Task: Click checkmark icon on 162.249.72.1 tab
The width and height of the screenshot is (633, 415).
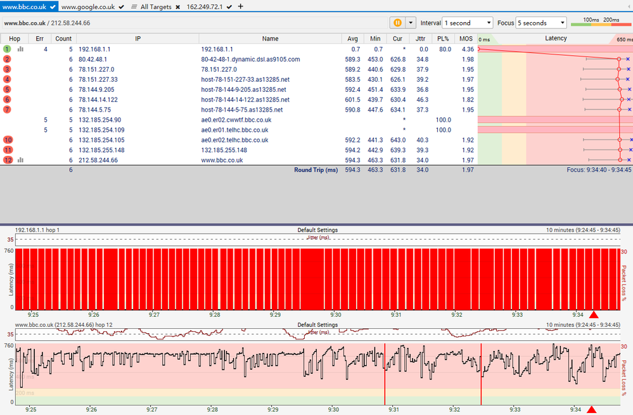Action: (x=229, y=7)
